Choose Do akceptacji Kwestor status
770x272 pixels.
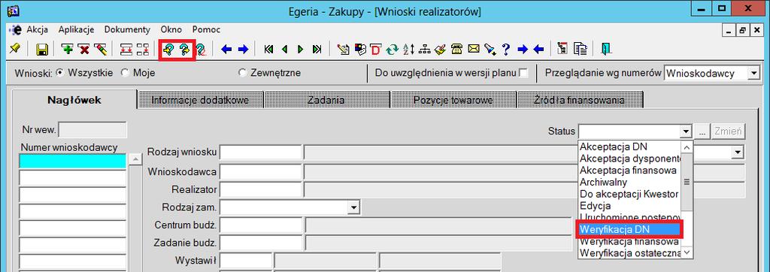tap(629, 194)
